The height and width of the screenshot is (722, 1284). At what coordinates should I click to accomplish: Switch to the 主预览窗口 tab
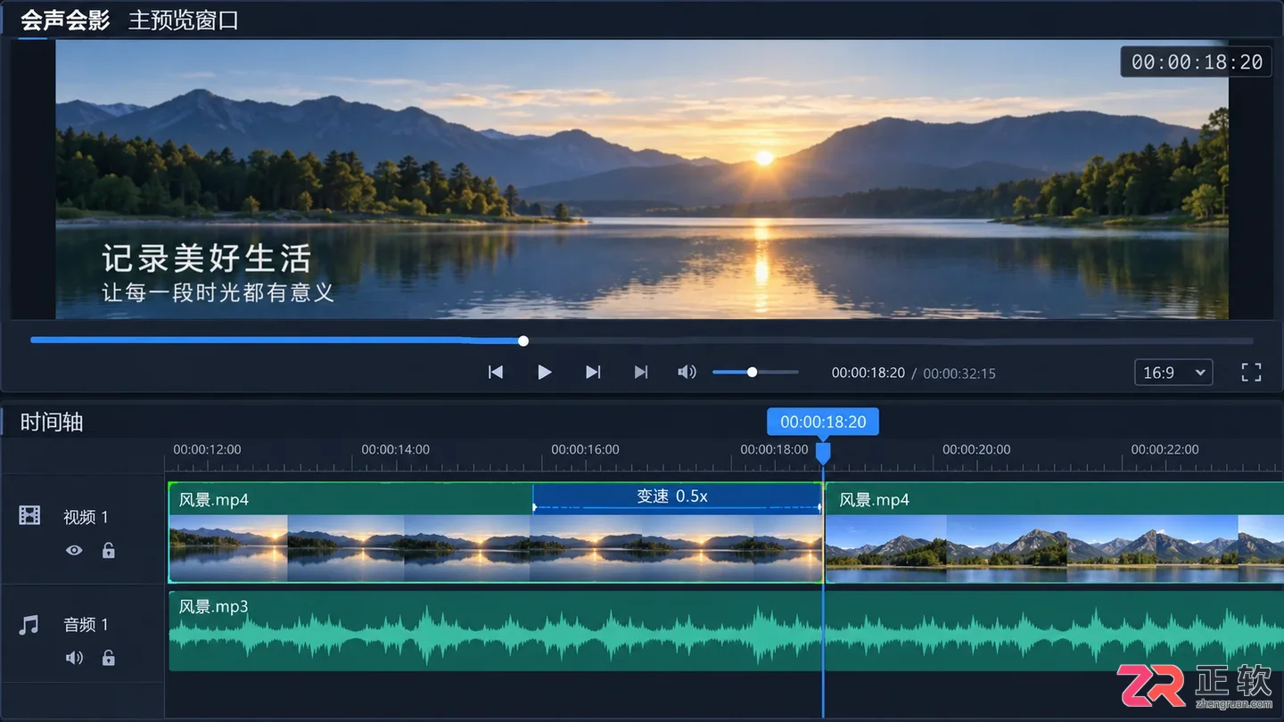(x=184, y=21)
